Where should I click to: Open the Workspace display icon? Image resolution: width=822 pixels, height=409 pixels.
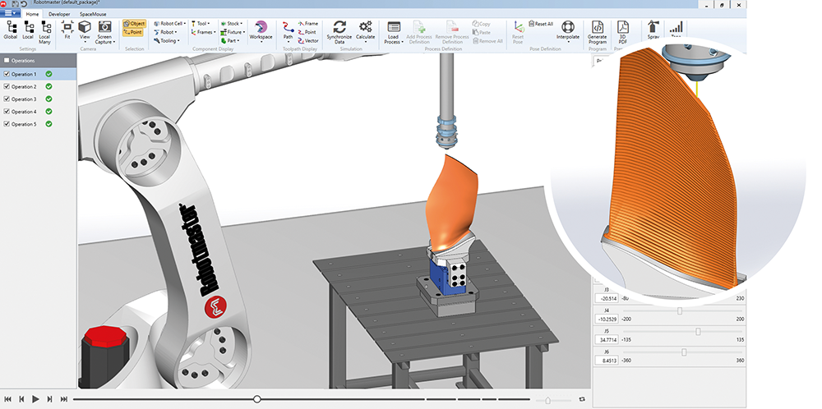click(261, 31)
